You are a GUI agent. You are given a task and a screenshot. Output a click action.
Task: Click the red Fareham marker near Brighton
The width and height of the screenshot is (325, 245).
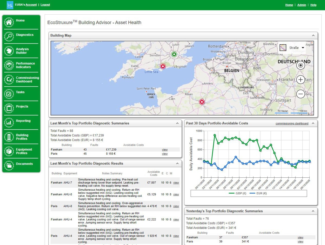click(x=163, y=66)
